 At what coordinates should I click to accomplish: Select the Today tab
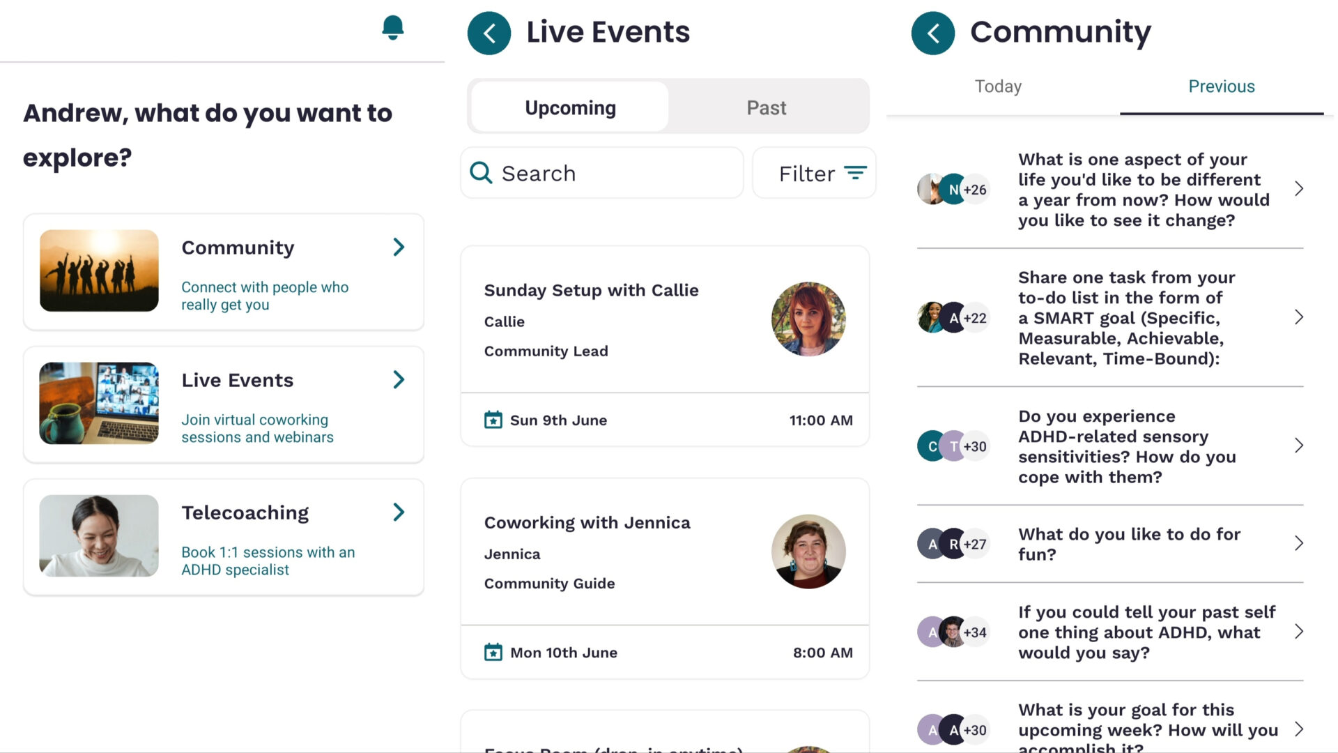tap(998, 86)
